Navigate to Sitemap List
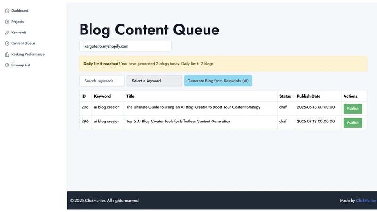Screen dimensions: 377x212 pos(21,65)
